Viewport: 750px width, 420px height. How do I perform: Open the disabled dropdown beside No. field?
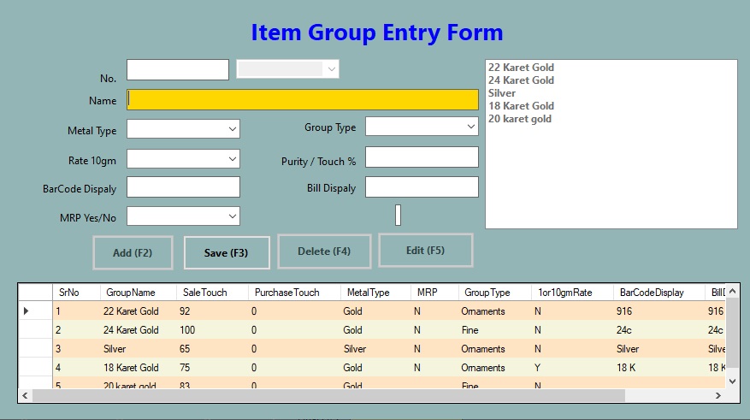click(287, 69)
